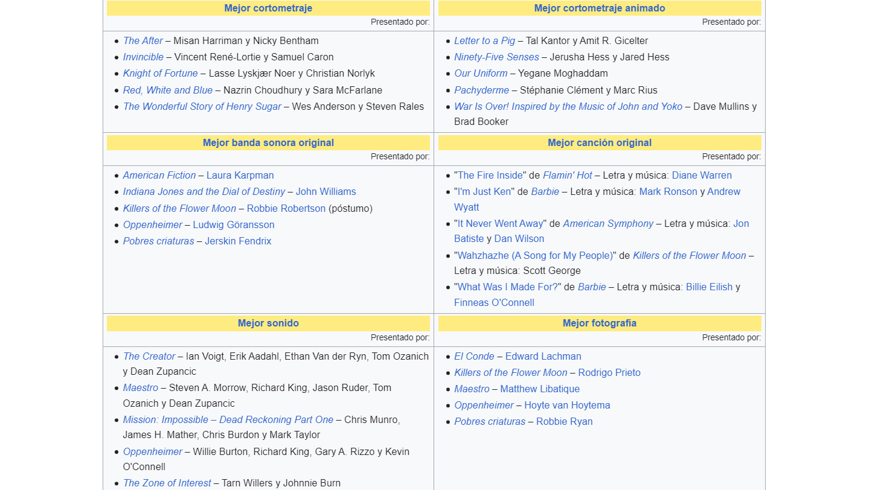Open Oppenheimer link in Mejor sonido list
The image size is (878, 490).
click(153, 452)
